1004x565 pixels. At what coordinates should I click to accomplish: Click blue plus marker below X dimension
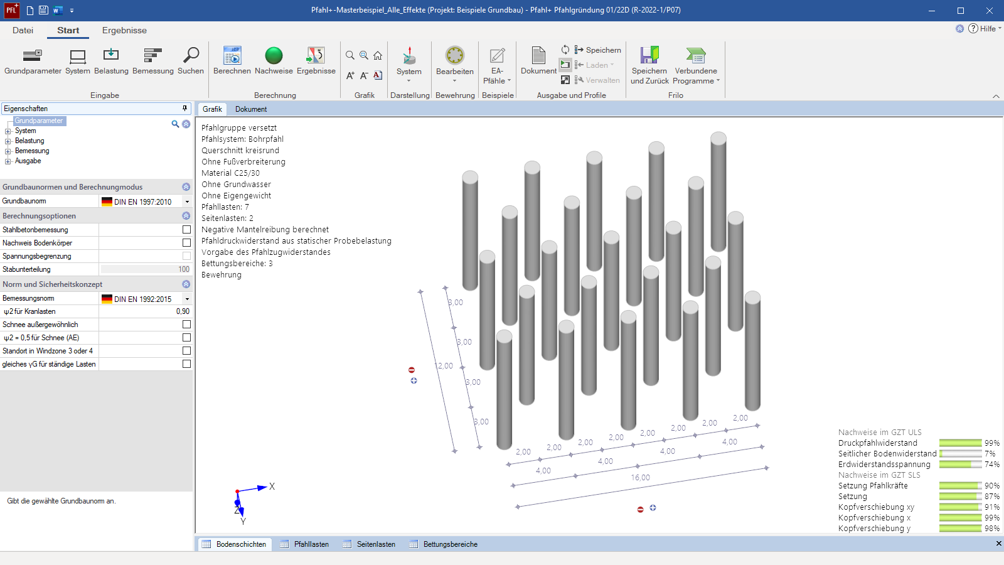coord(653,507)
